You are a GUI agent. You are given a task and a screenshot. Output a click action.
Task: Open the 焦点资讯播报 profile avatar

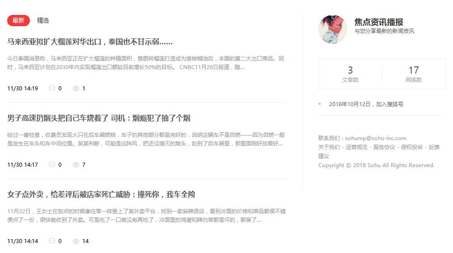pyautogui.click(x=333, y=29)
